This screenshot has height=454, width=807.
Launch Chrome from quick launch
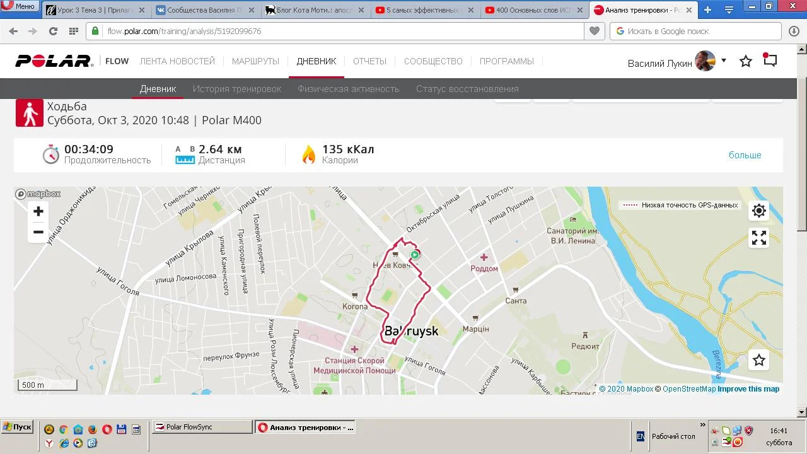(x=64, y=429)
